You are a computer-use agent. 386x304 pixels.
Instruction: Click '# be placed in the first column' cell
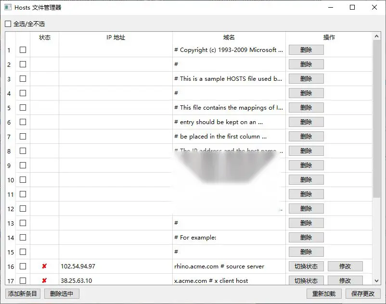click(x=229, y=137)
